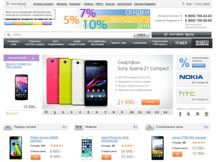
Task: Expand the Интернет-магазин dropdown menu
Action: coord(44,4)
